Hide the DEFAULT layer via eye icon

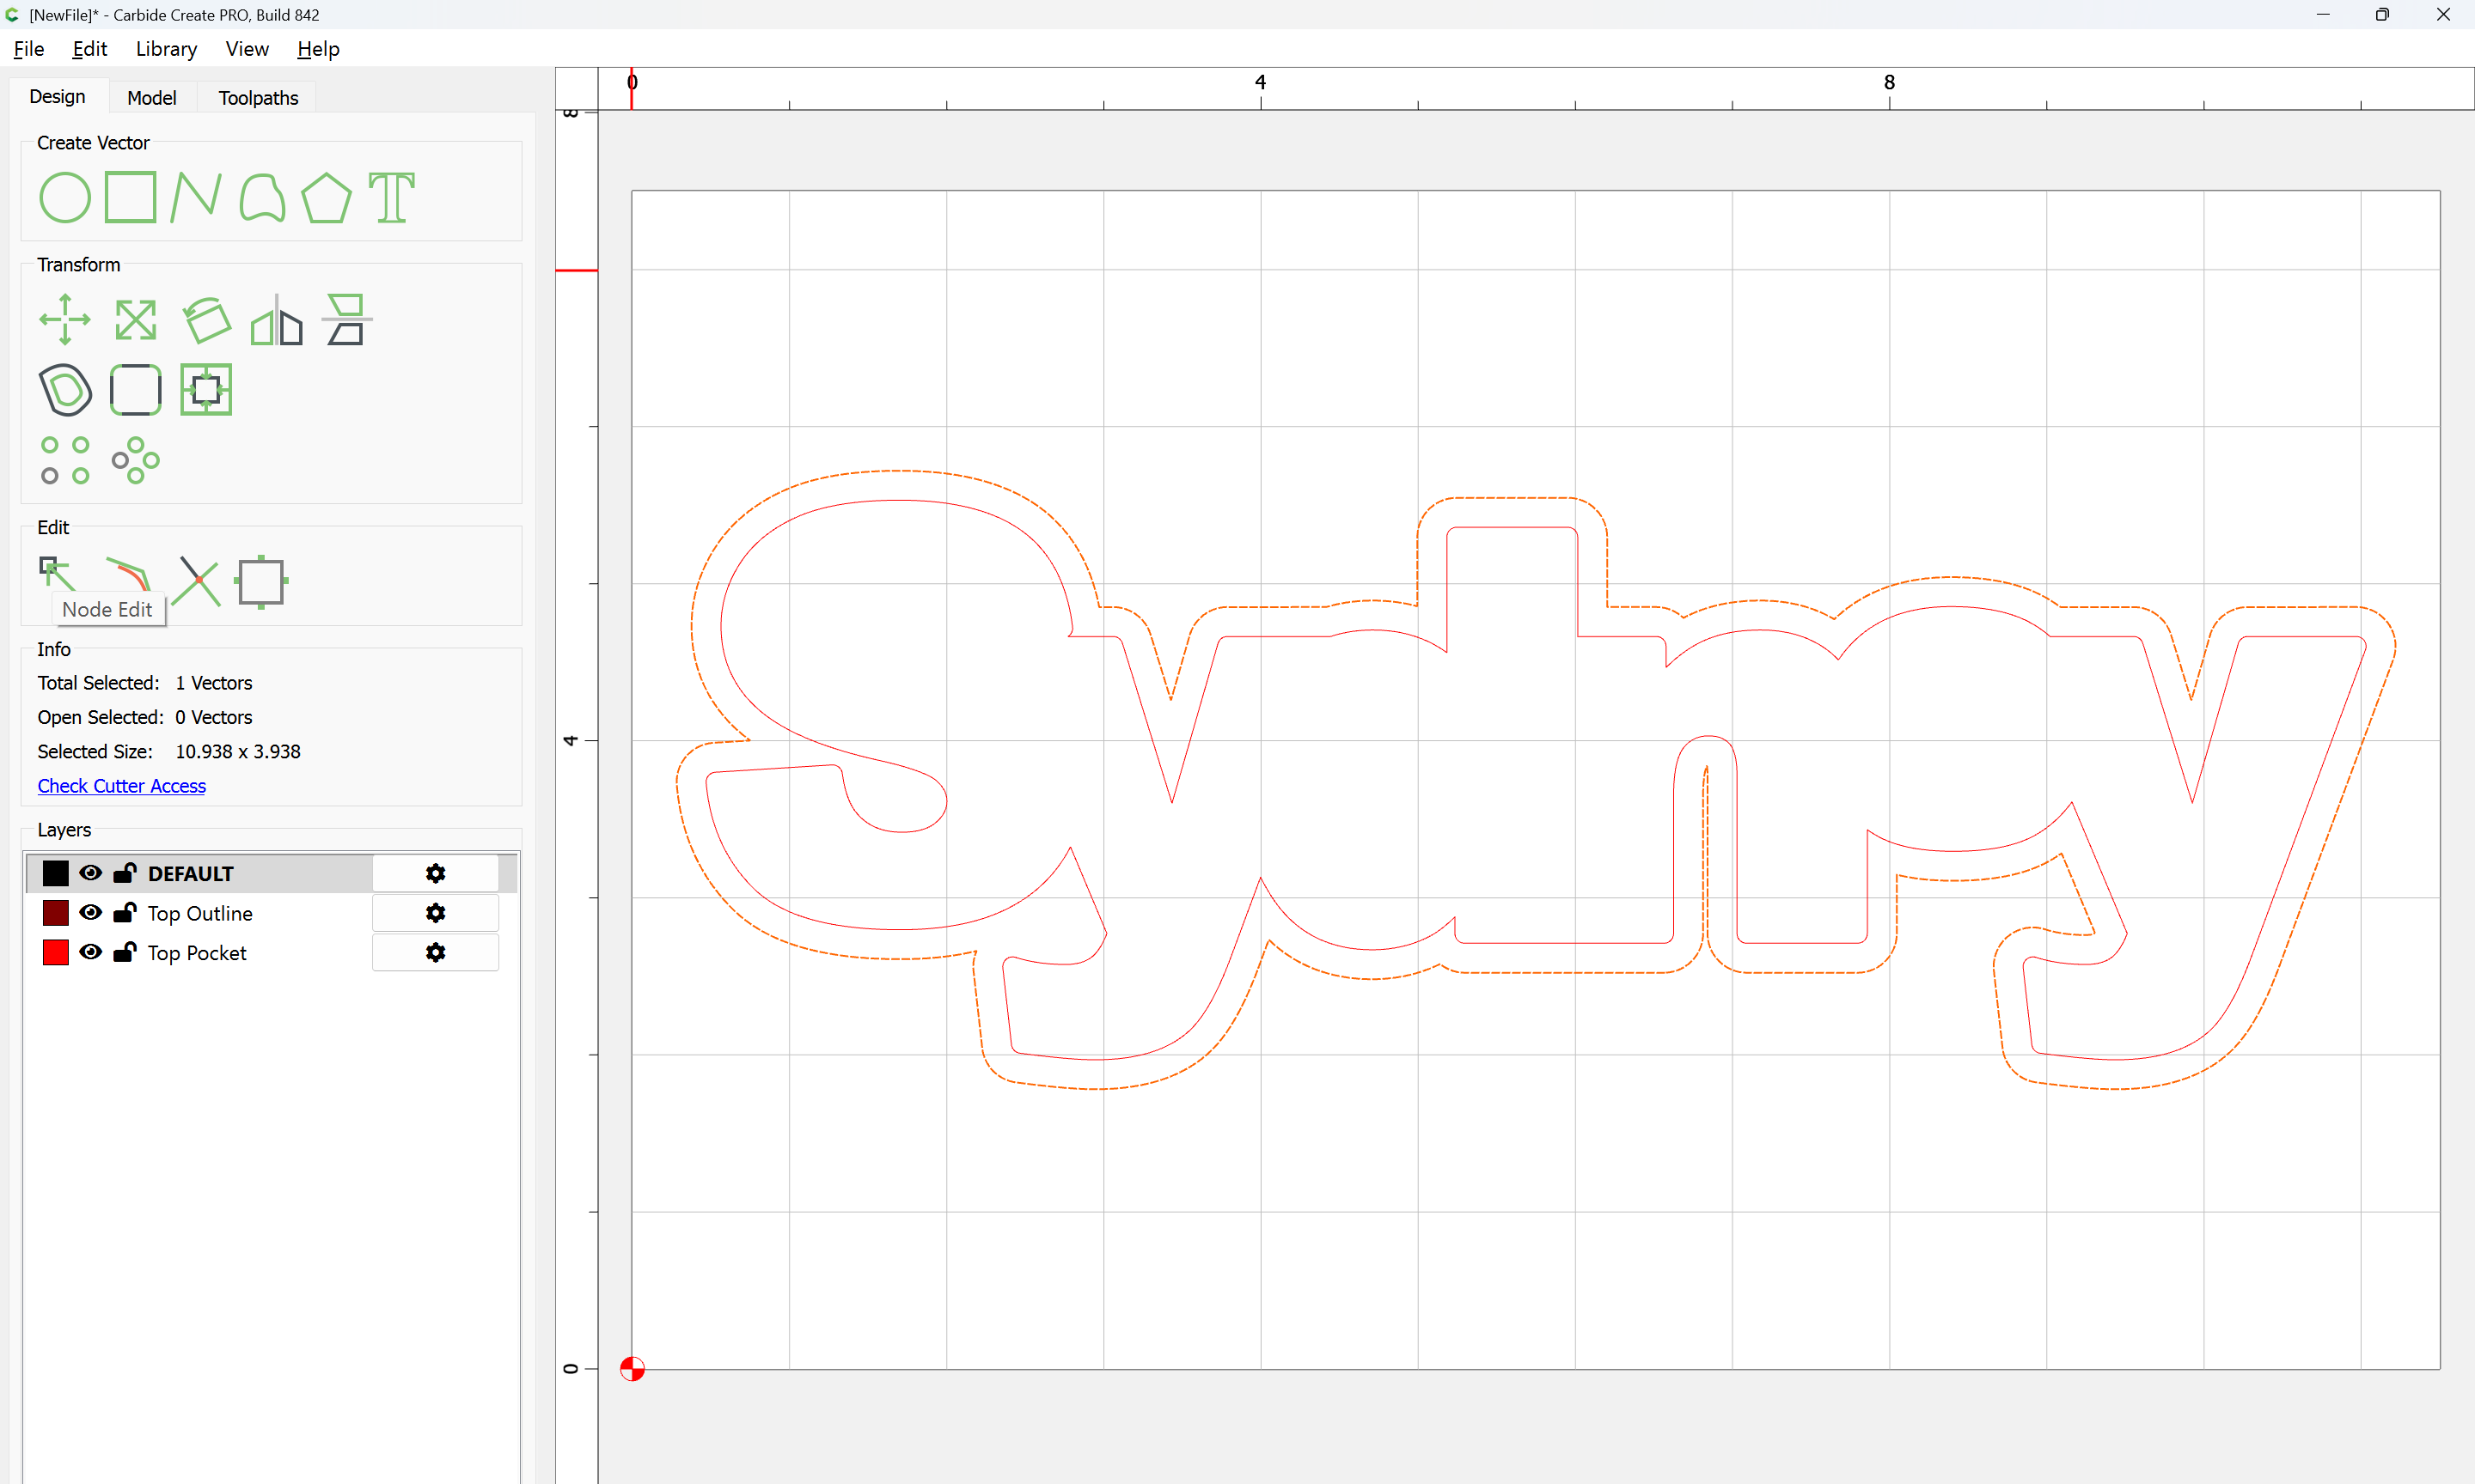point(91,873)
